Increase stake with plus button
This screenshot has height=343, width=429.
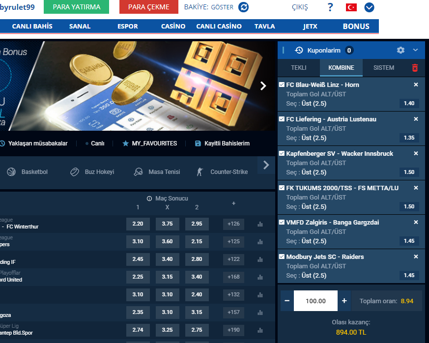[344, 301]
